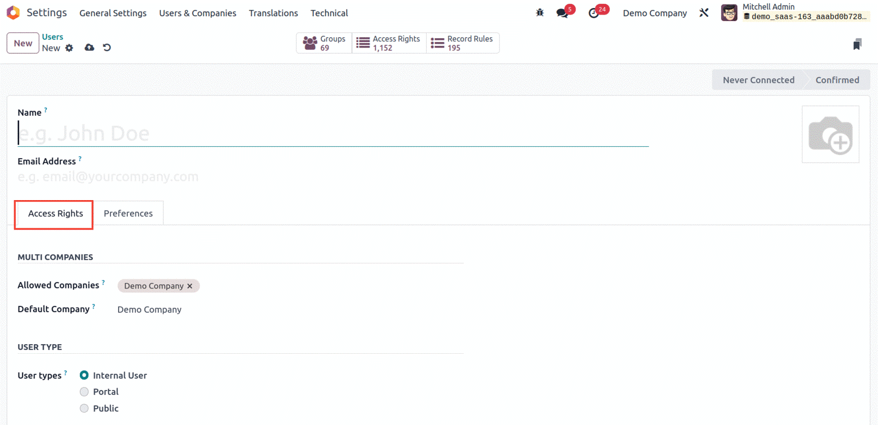Open the Technical menu

[329, 13]
